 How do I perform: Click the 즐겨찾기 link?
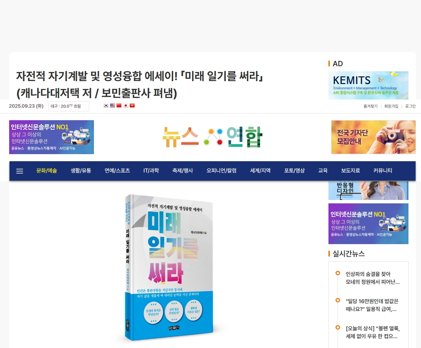point(370,106)
